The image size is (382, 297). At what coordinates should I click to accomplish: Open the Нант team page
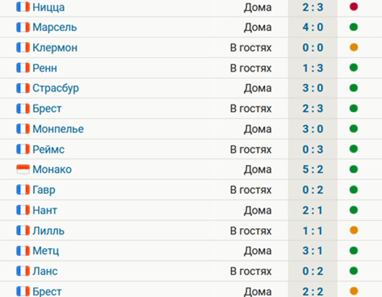pos(45,210)
